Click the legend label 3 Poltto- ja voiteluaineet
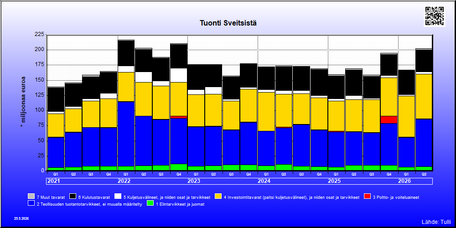456x228 pixels. point(396,197)
